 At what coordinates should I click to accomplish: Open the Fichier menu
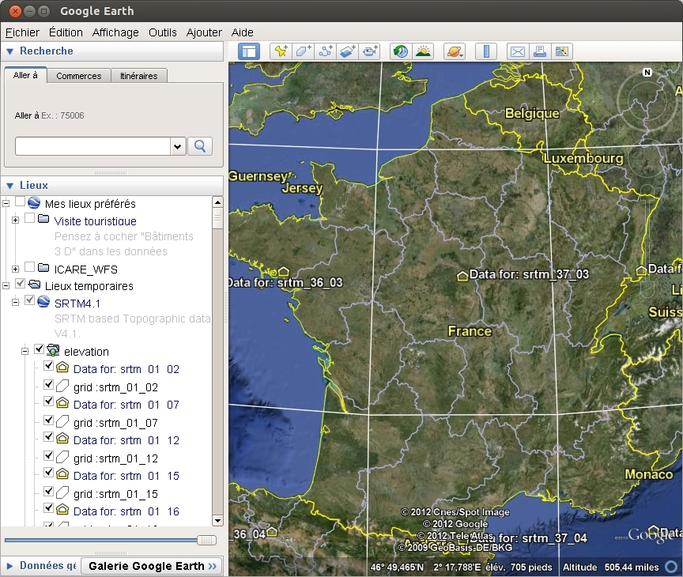tap(22, 32)
